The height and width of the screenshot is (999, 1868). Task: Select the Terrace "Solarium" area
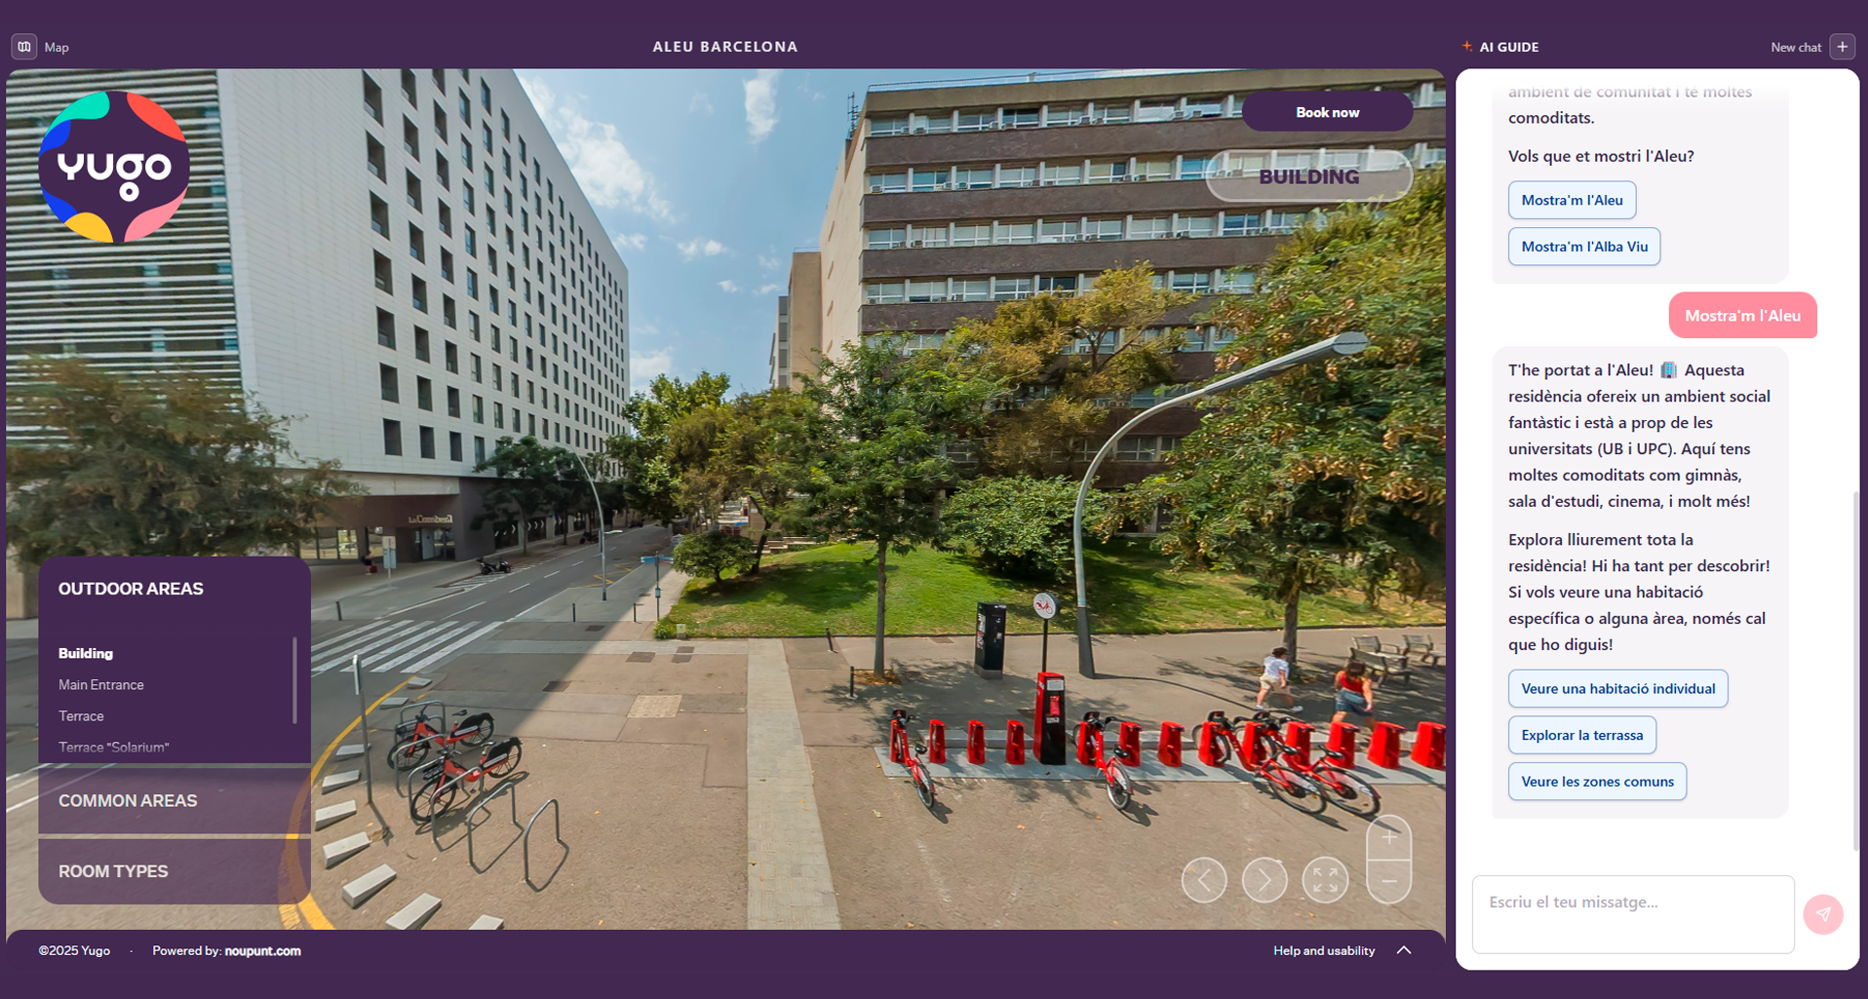(x=113, y=747)
